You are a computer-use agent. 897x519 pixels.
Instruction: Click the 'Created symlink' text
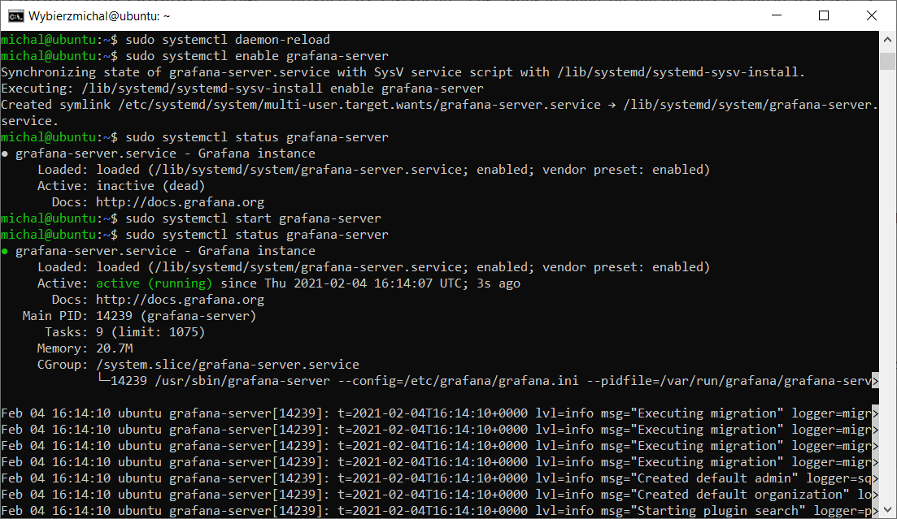pos(55,105)
